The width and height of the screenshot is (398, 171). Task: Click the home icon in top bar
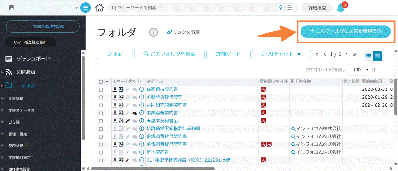[100, 7]
